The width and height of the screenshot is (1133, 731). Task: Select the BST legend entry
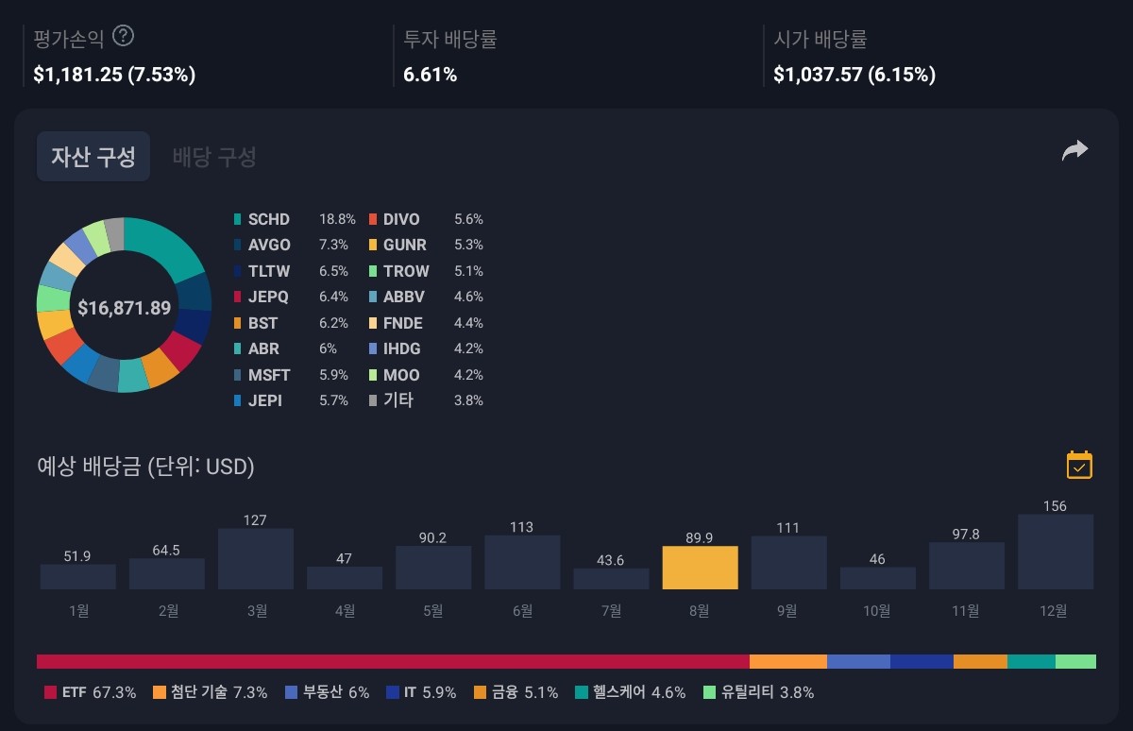(x=294, y=323)
